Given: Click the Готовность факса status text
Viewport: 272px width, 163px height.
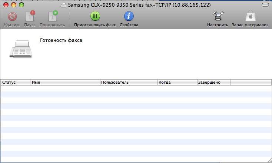Looking at the screenshot, I should pyautogui.click(x=61, y=40).
